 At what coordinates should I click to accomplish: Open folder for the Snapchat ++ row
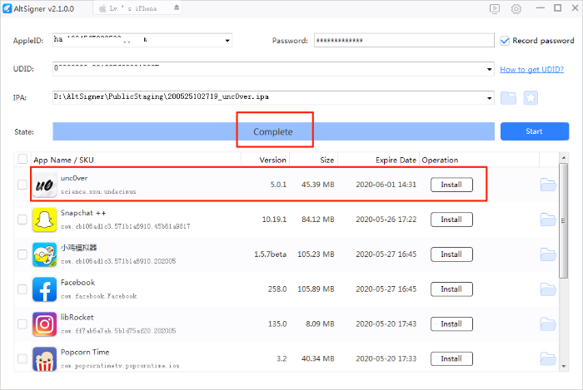point(548,220)
